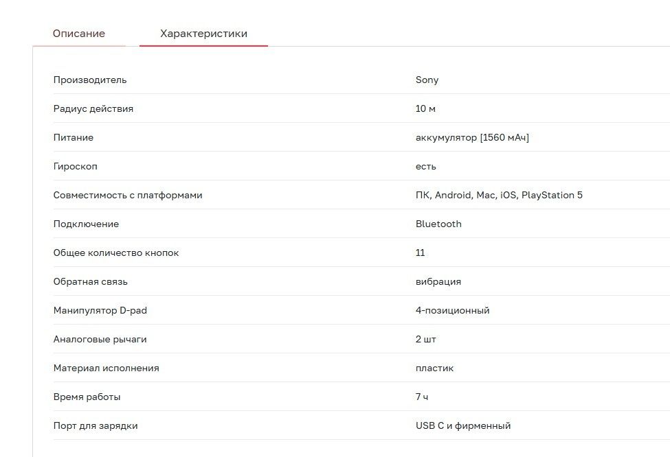Click the Общее количество кнопок label
This screenshot has height=457, width=670.
(116, 253)
